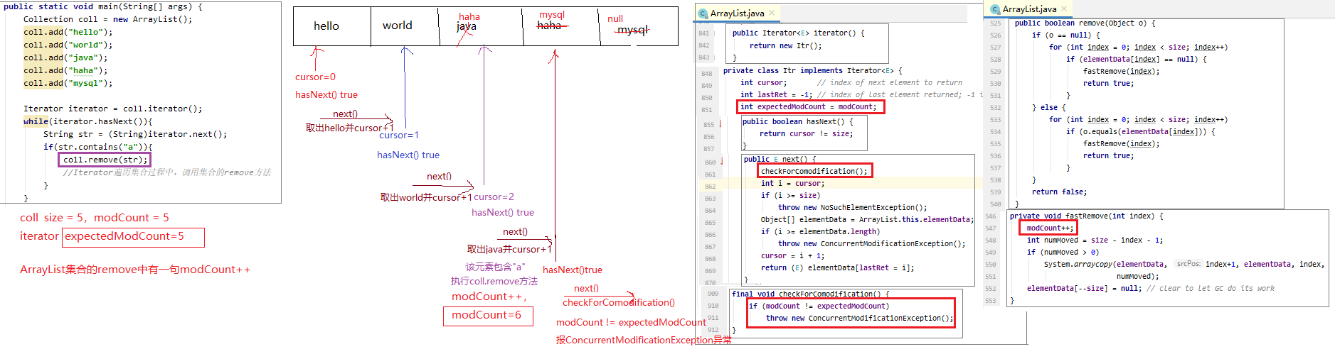This screenshot has width=1335, height=354.
Task: Click 'throw new NoSuchElementException();' line
Action: coord(852,207)
